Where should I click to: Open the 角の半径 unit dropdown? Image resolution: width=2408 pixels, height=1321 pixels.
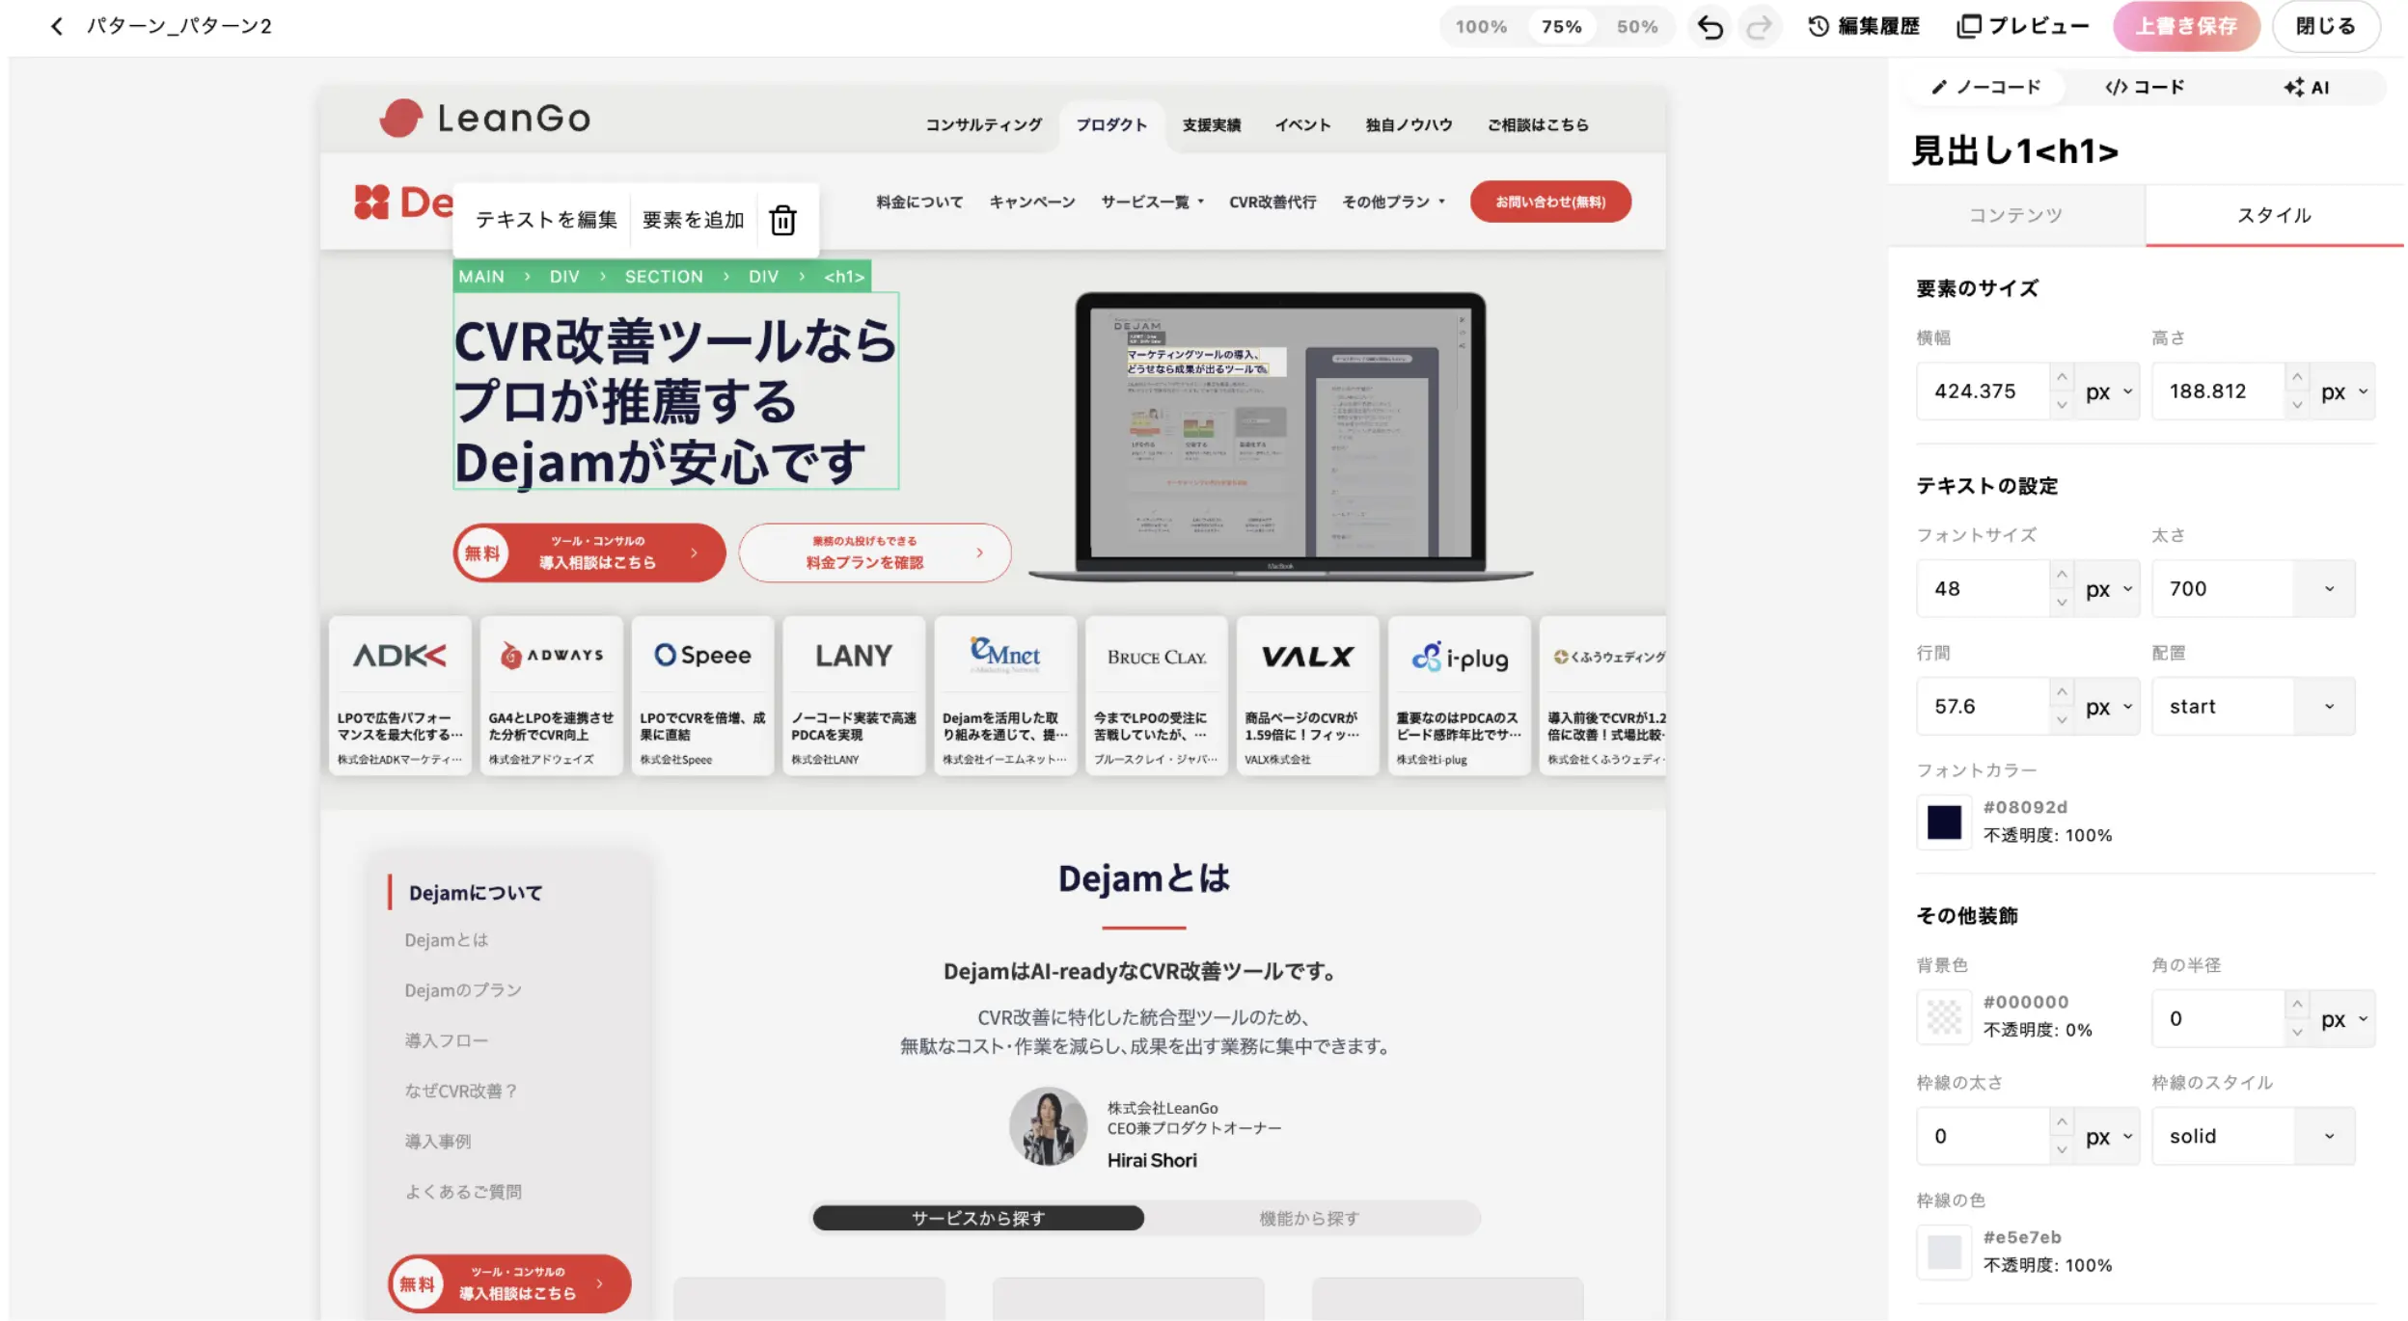coord(2343,1018)
